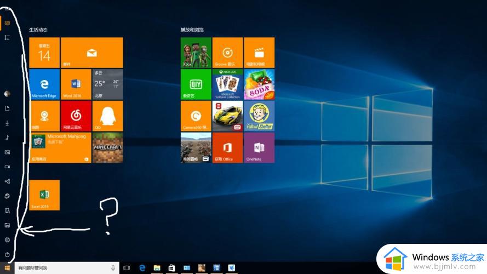Launch the Minecraft tile
Viewport: 487px width, 274px height.
[108, 148]
